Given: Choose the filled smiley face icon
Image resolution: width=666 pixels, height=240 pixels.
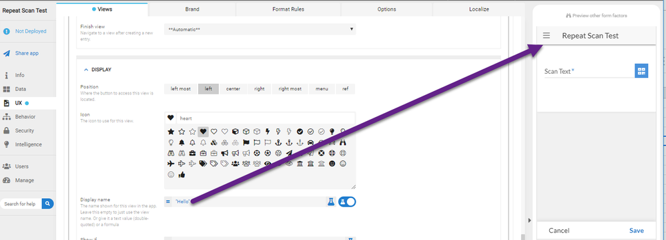Looking at the screenshot, I should point(332,164).
